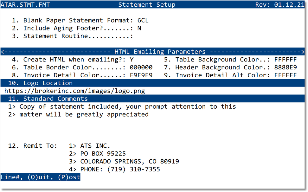Click the left arrow on HTML Emailing Parameters divider

(2, 52)
